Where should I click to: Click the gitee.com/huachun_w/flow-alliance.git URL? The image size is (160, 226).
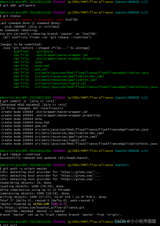pos(45,208)
